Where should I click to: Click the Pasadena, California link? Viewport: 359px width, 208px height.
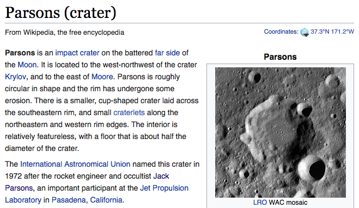tap(87, 200)
